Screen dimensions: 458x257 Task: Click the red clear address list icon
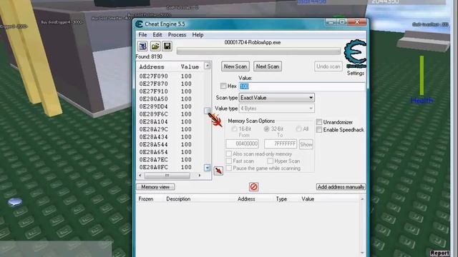pos(253,187)
